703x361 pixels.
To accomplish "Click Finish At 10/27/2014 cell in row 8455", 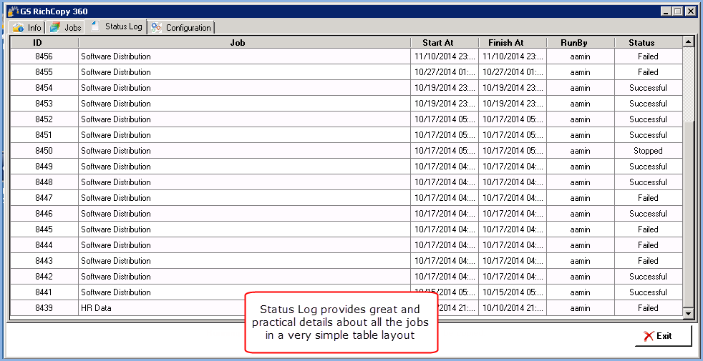I will 513,72.
